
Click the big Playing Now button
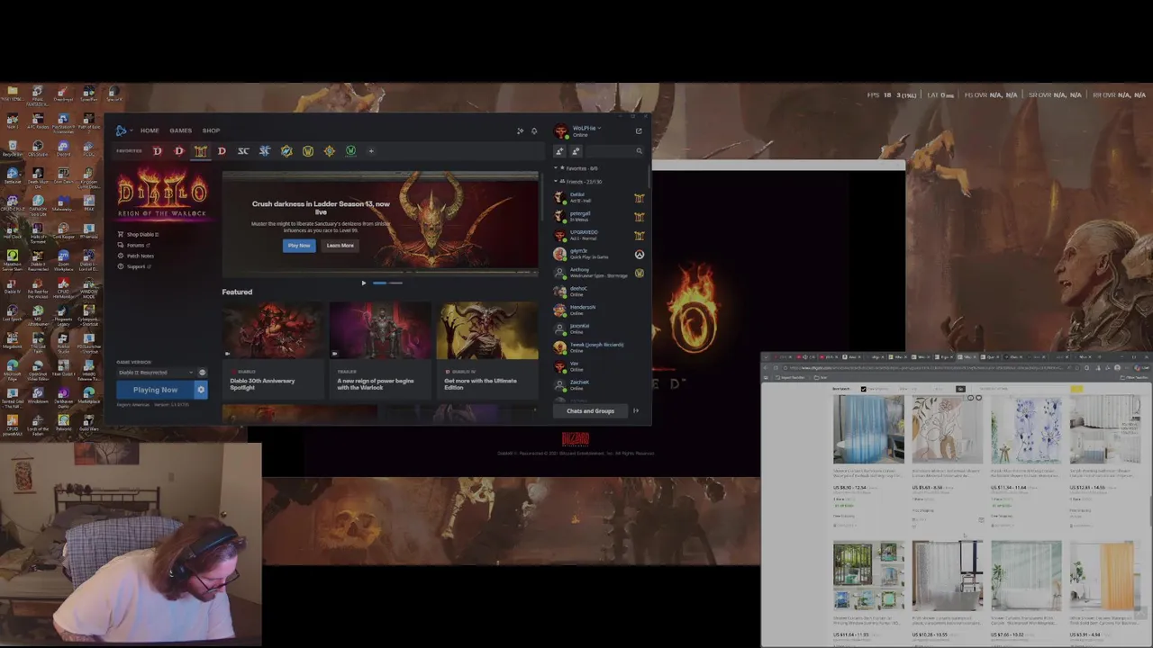155,390
